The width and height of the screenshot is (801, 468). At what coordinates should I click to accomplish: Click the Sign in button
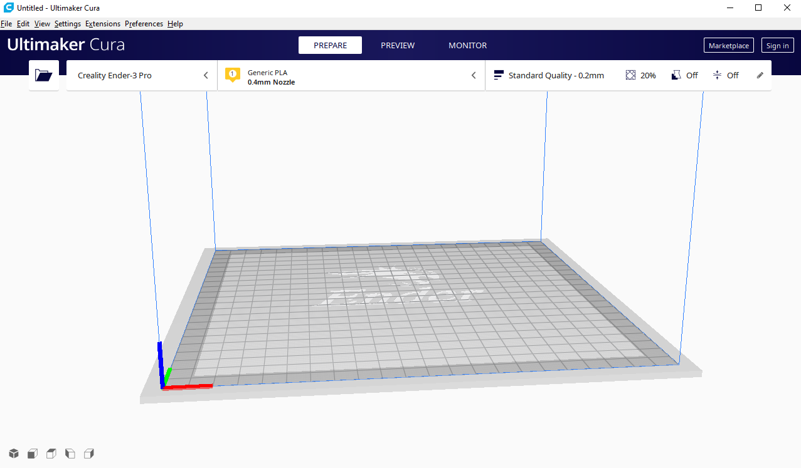pyautogui.click(x=777, y=46)
